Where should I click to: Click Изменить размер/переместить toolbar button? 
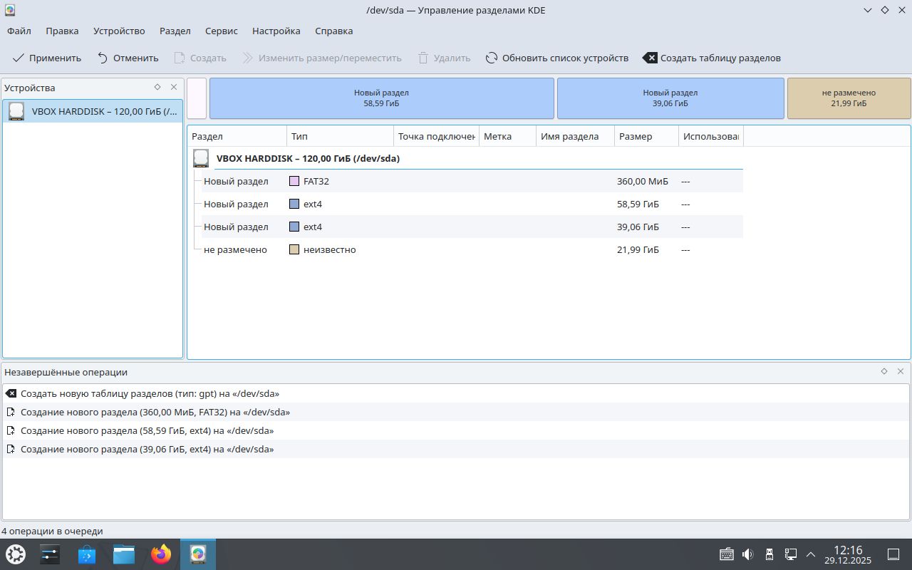pyautogui.click(x=322, y=58)
